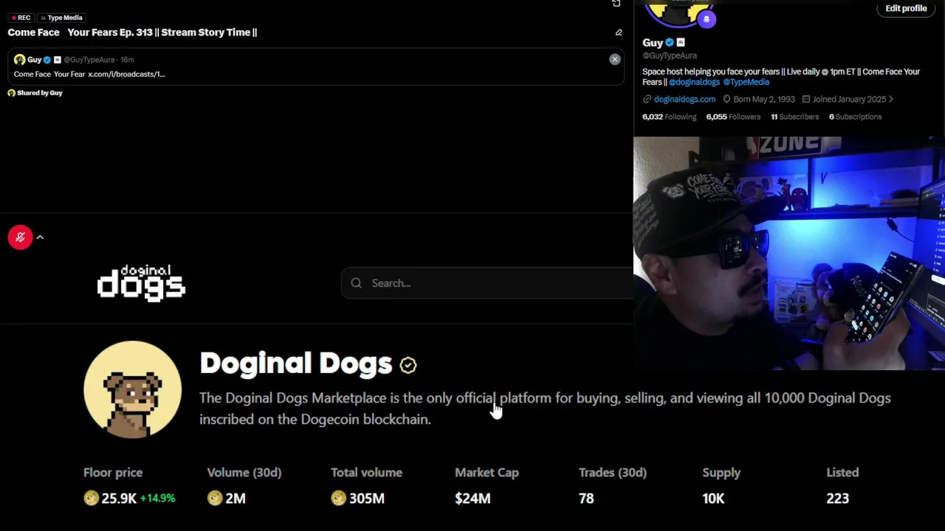Open the doginaldogs.com profile link

pyautogui.click(x=684, y=99)
